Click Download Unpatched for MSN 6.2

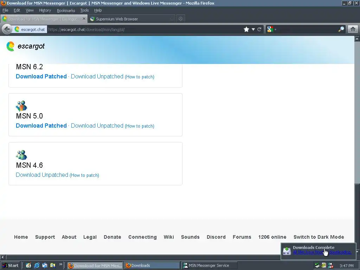click(97, 76)
